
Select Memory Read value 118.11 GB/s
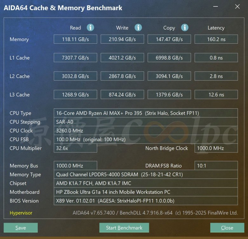tap(75, 39)
